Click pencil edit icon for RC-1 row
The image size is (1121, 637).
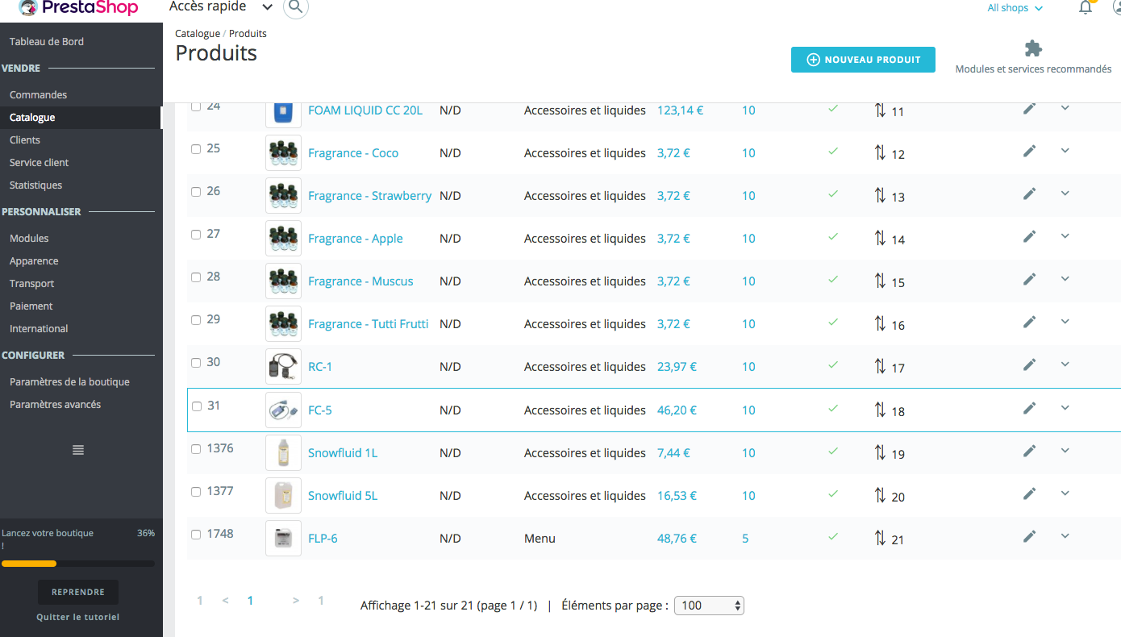pyautogui.click(x=1029, y=364)
